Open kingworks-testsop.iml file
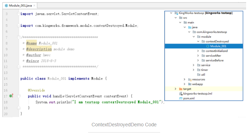This screenshot has height=135, width=251. click(197, 94)
